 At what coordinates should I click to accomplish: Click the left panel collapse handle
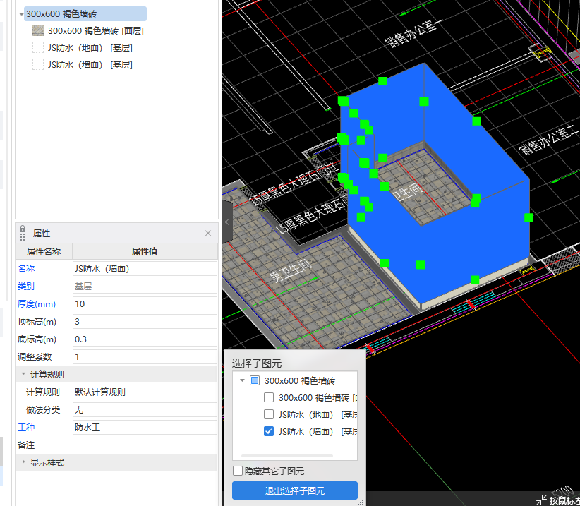[x=227, y=221]
